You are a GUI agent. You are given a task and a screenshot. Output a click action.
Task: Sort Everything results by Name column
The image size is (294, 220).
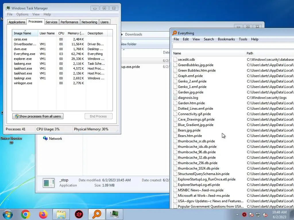pos(208,53)
